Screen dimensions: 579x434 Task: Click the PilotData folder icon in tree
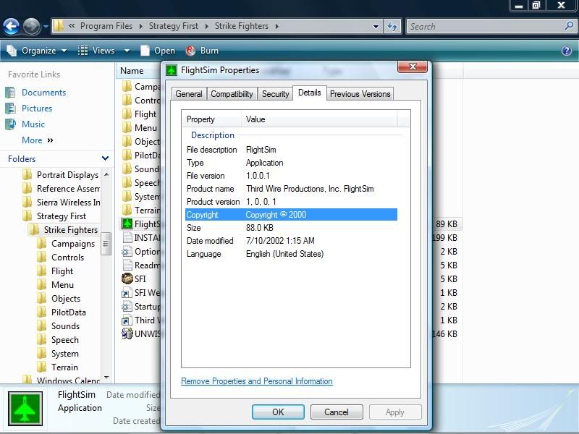42,312
